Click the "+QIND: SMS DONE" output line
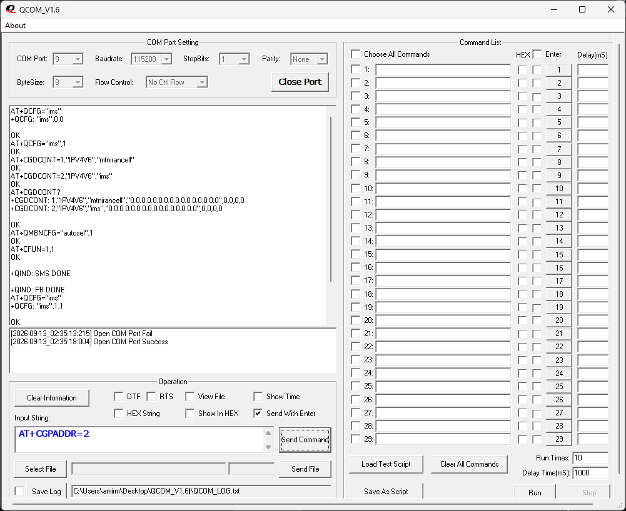This screenshot has width=626, height=511. click(40, 274)
